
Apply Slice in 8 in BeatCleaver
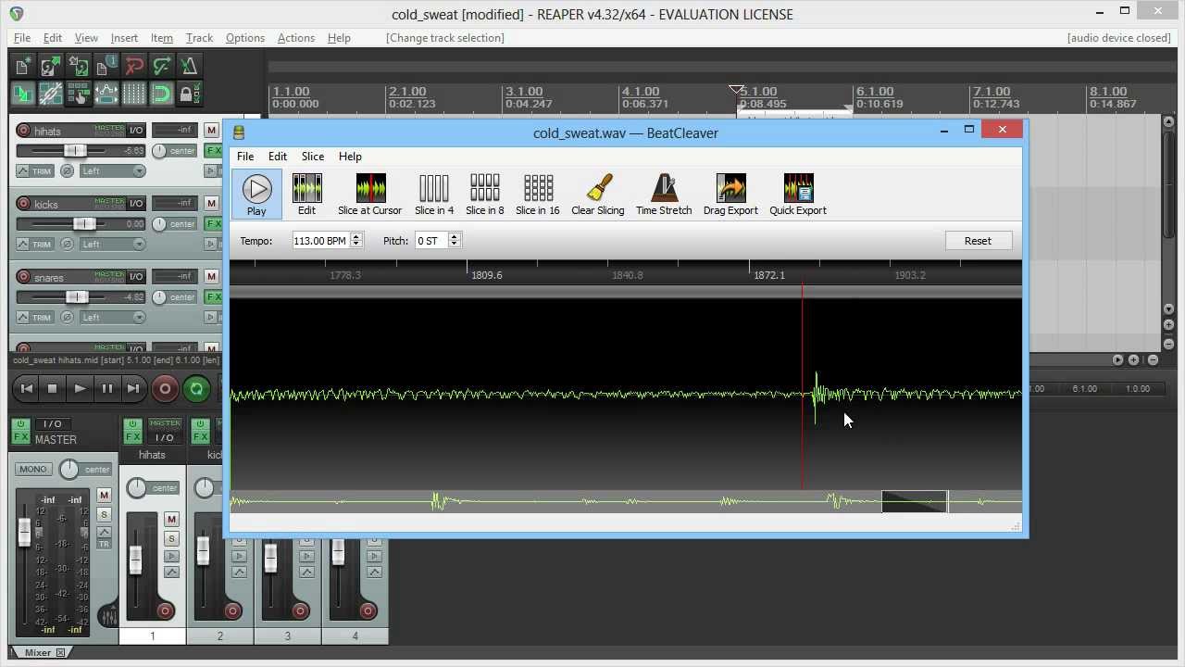point(485,194)
